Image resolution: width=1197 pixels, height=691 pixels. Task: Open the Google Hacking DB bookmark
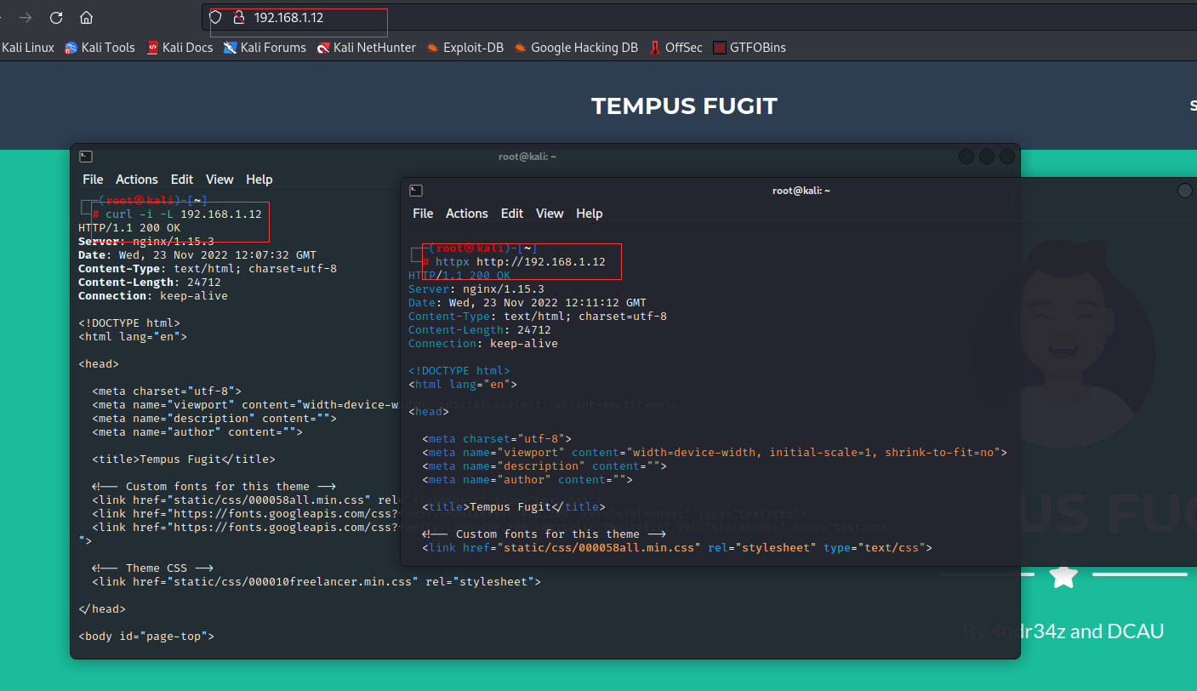pyautogui.click(x=576, y=48)
